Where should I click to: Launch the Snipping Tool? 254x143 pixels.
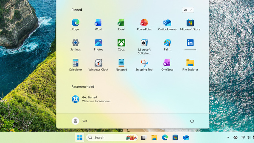(x=144, y=65)
